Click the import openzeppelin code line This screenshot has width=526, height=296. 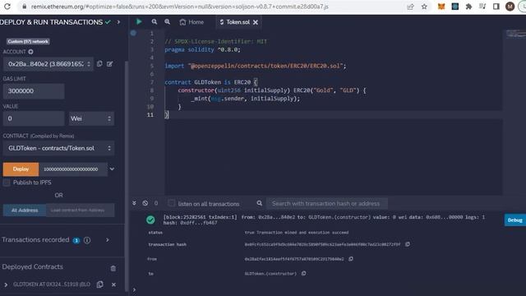click(256, 66)
